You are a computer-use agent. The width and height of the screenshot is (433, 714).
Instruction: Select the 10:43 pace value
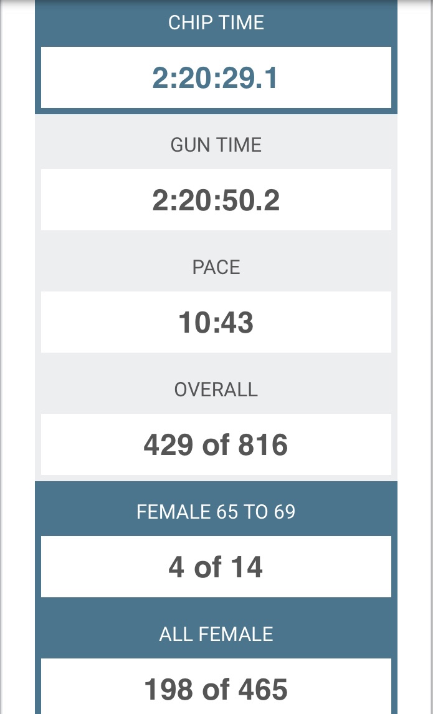(216, 323)
